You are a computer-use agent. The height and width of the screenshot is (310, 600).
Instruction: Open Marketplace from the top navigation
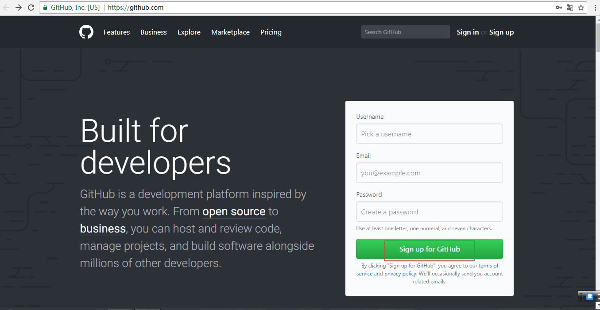pos(230,32)
